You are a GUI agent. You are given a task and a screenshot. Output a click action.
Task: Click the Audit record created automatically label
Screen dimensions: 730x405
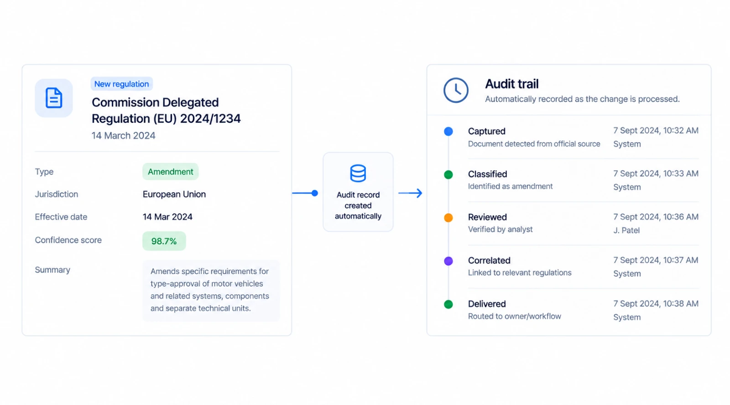point(358,206)
